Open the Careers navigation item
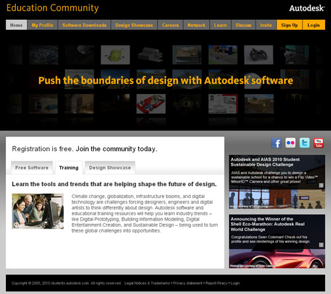Screen dimensions: 331x294 pos(170,25)
